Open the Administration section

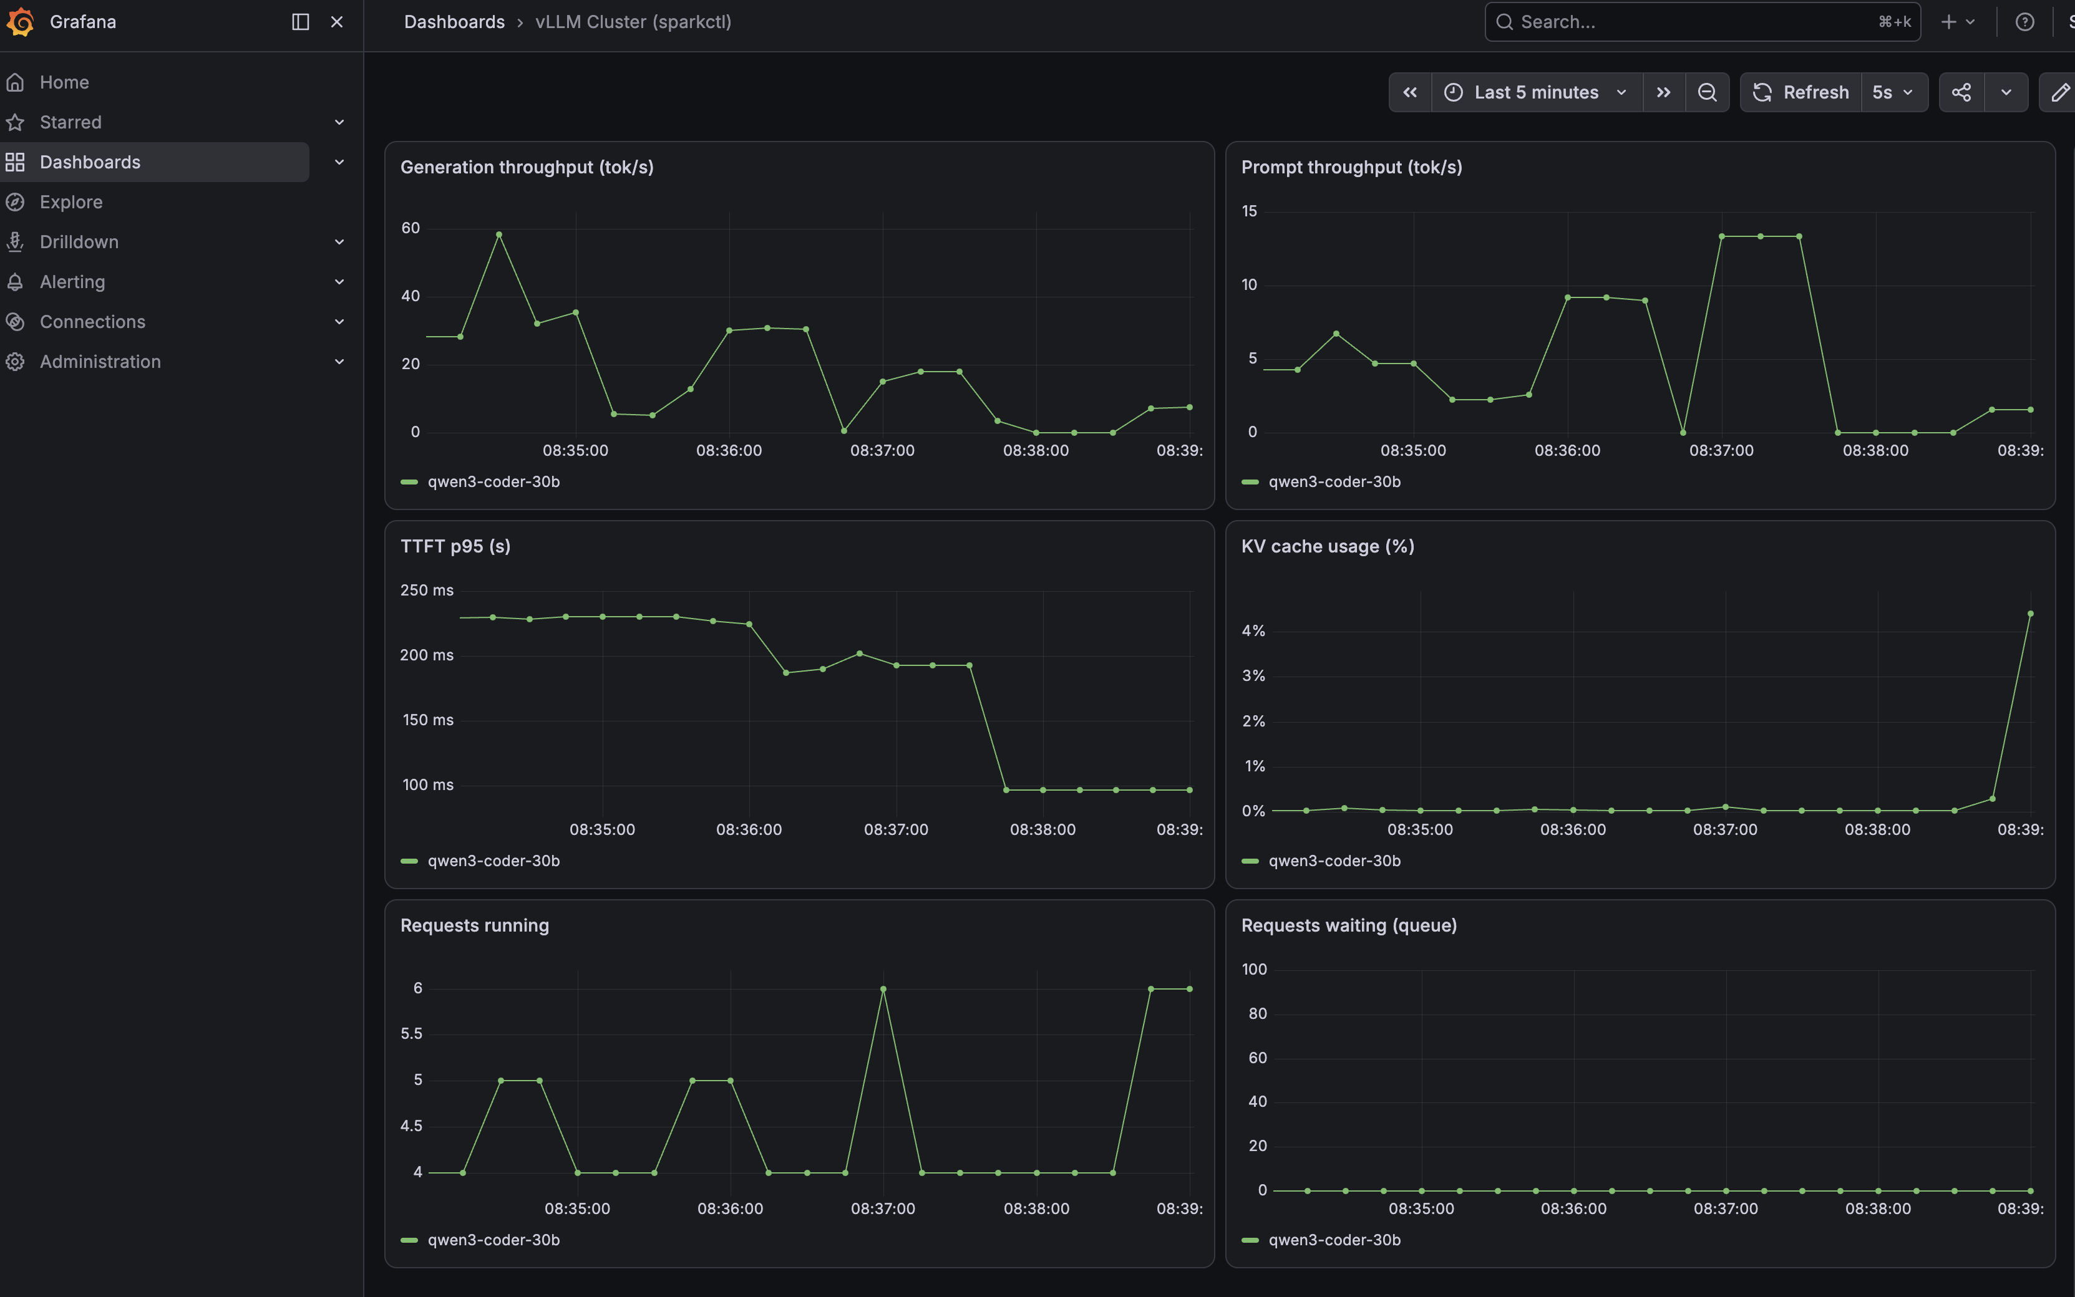click(100, 361)
